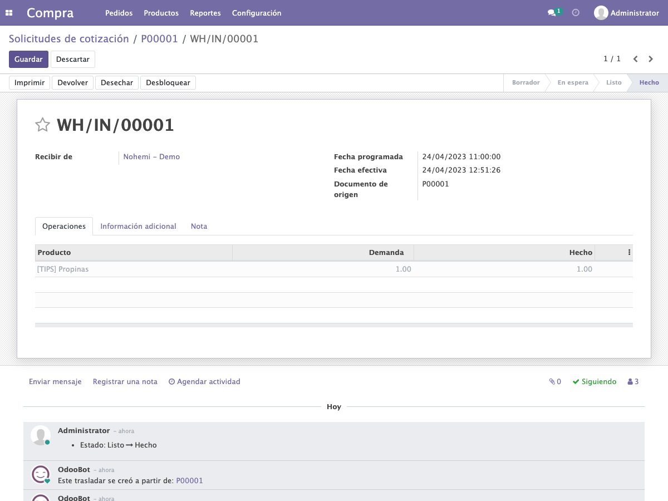
Task: Click the OdooBot avatar in chatter
Action: tap(41, 474)
